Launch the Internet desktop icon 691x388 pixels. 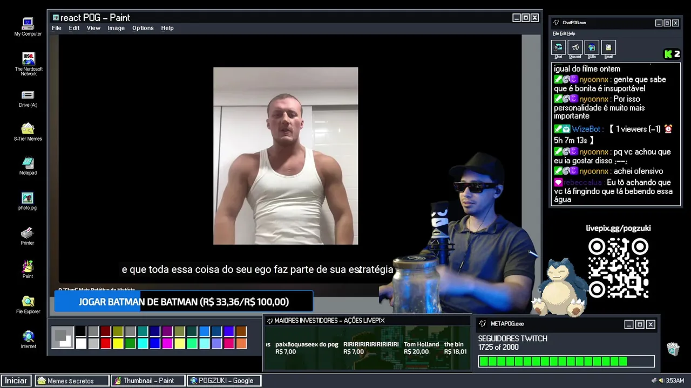pos(28,339)
